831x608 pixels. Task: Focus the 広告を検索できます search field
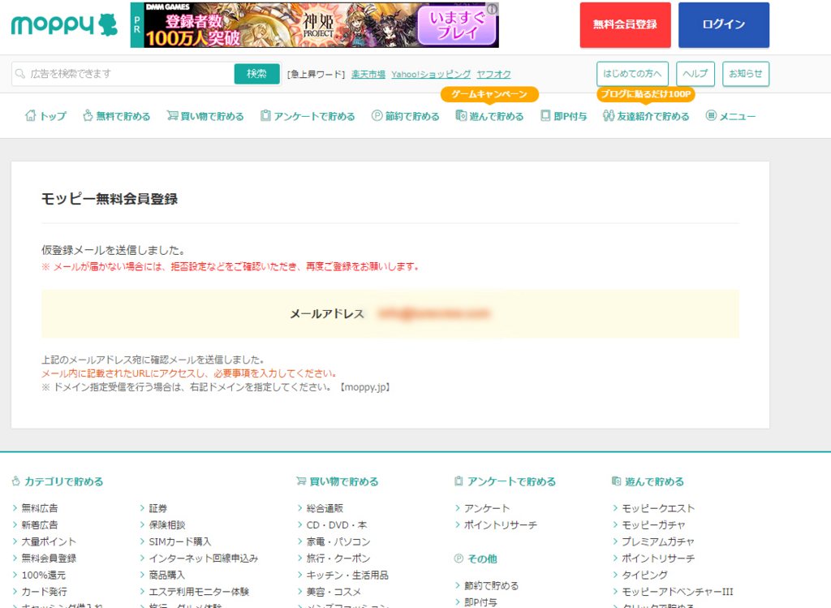pos(123,74)
